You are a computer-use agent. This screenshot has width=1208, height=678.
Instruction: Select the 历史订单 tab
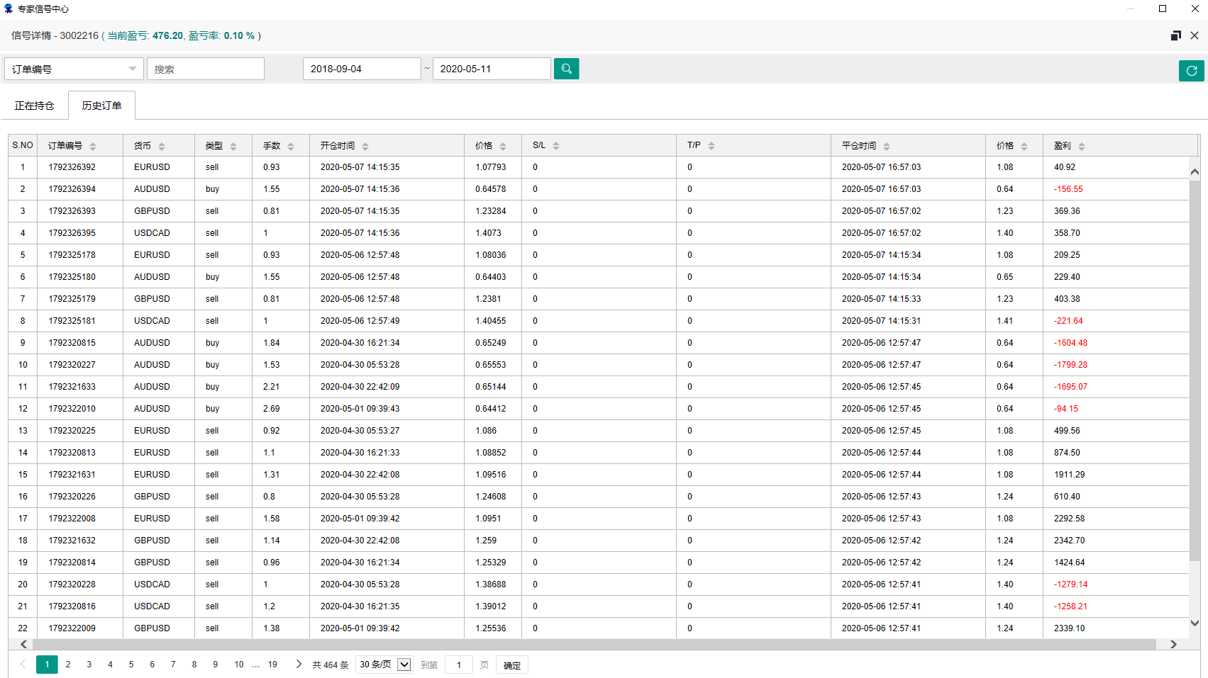click(x=101, y=106)
